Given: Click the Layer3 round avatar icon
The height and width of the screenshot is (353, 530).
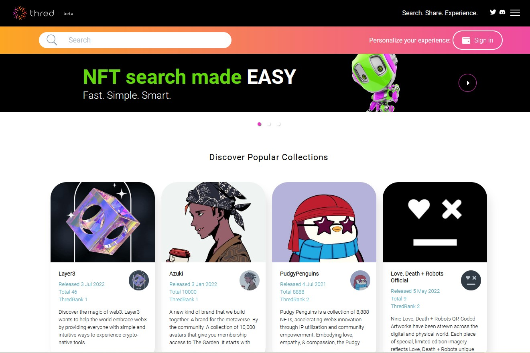Looking at the screenshot, I should [139, 280].
